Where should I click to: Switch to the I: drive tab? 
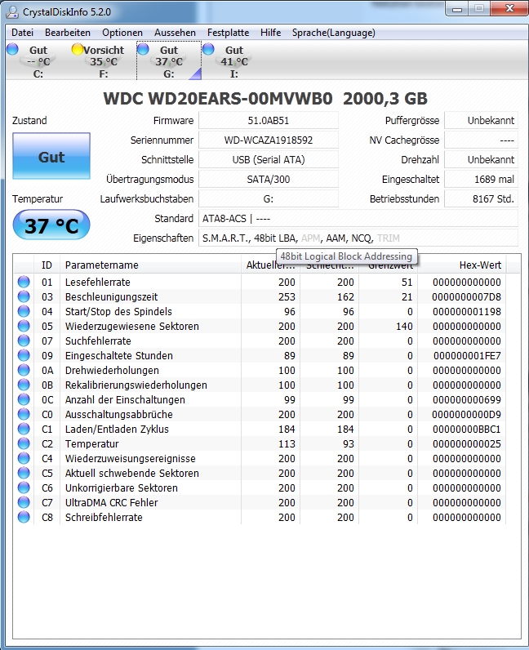click(x=233, y=61)
